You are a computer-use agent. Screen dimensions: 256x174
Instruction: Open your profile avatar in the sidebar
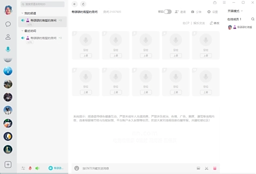click(x=8, y=10)
